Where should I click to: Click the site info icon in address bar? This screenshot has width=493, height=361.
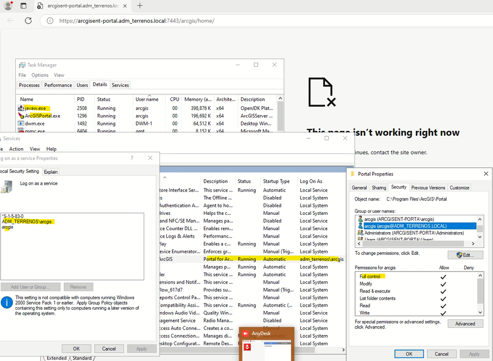tap(49, 21)
